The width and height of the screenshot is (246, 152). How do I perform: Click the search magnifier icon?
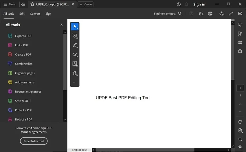click(x=180, y=14)
